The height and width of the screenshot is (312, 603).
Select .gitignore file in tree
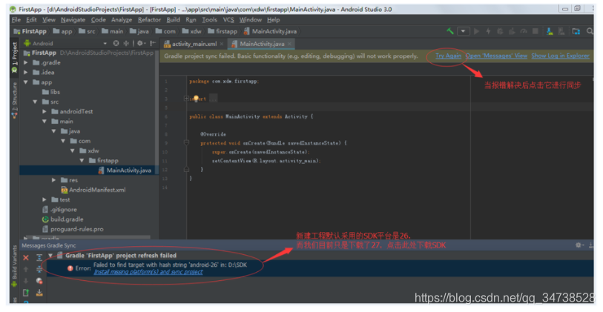pyautogui.click(x=59, y=210)
